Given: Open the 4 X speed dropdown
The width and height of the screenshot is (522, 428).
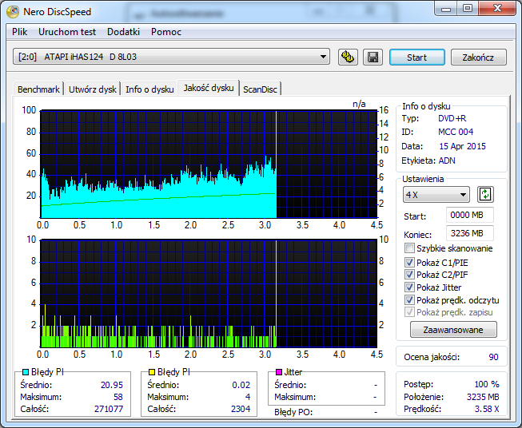Looking at the screenshot, I should [x=436, y=195].
